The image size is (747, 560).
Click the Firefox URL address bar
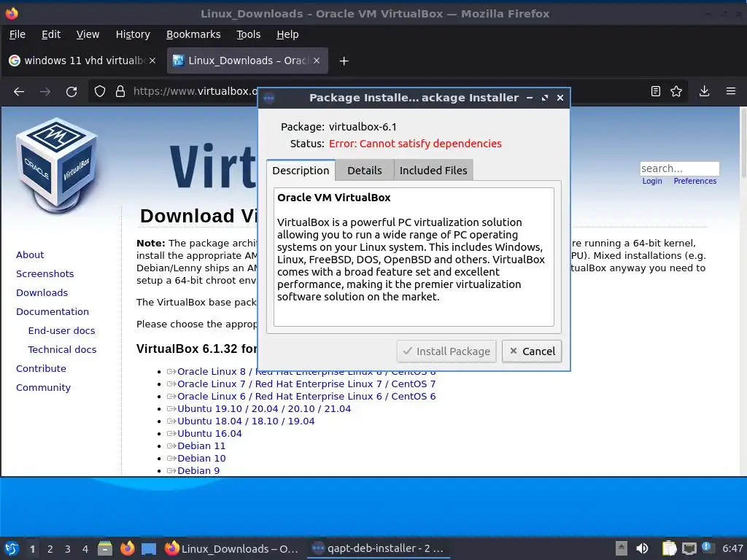click(x=196, y=91)
